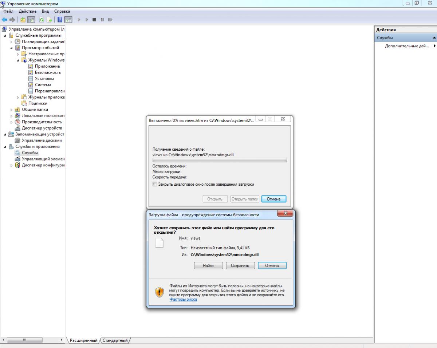The image size is (437, 348).
Task: Click the Приложение log icon
Action: [31, 66]
